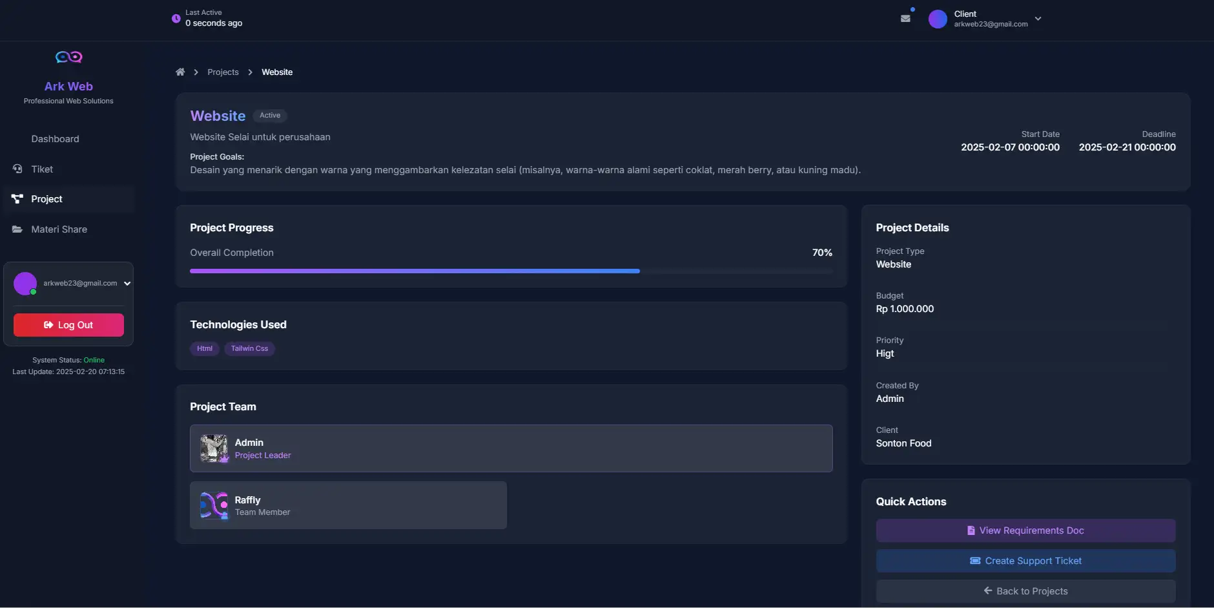
Task: Click the Ark Web infinity logo
Action: (68, 57)
